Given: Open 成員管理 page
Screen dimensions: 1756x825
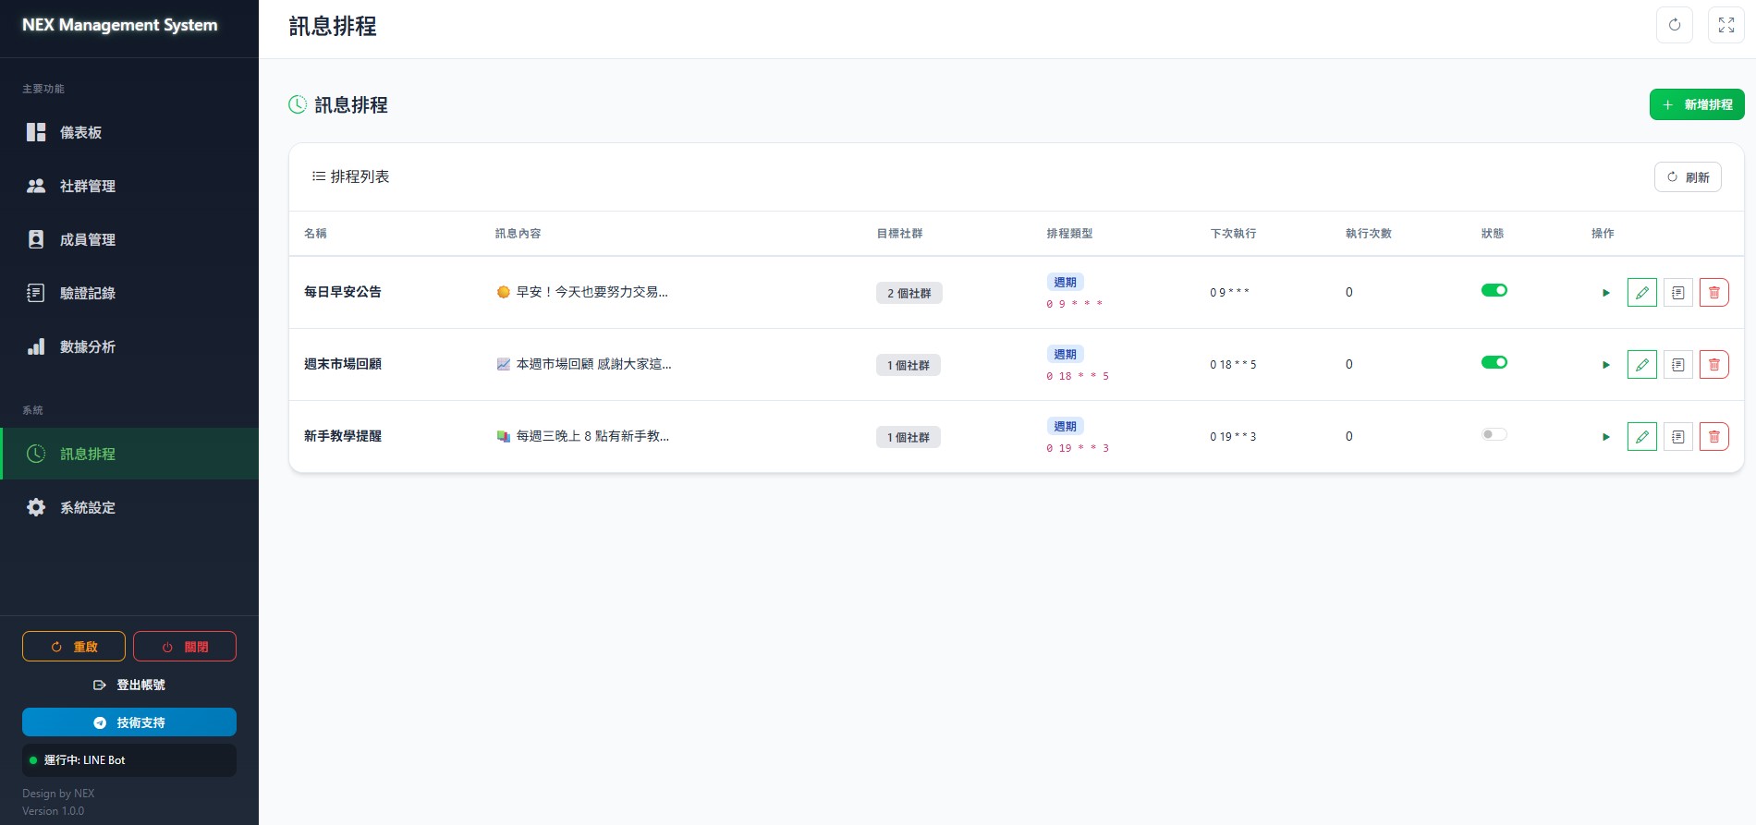Looking at the screenshot, I should [x=129, y=239].
